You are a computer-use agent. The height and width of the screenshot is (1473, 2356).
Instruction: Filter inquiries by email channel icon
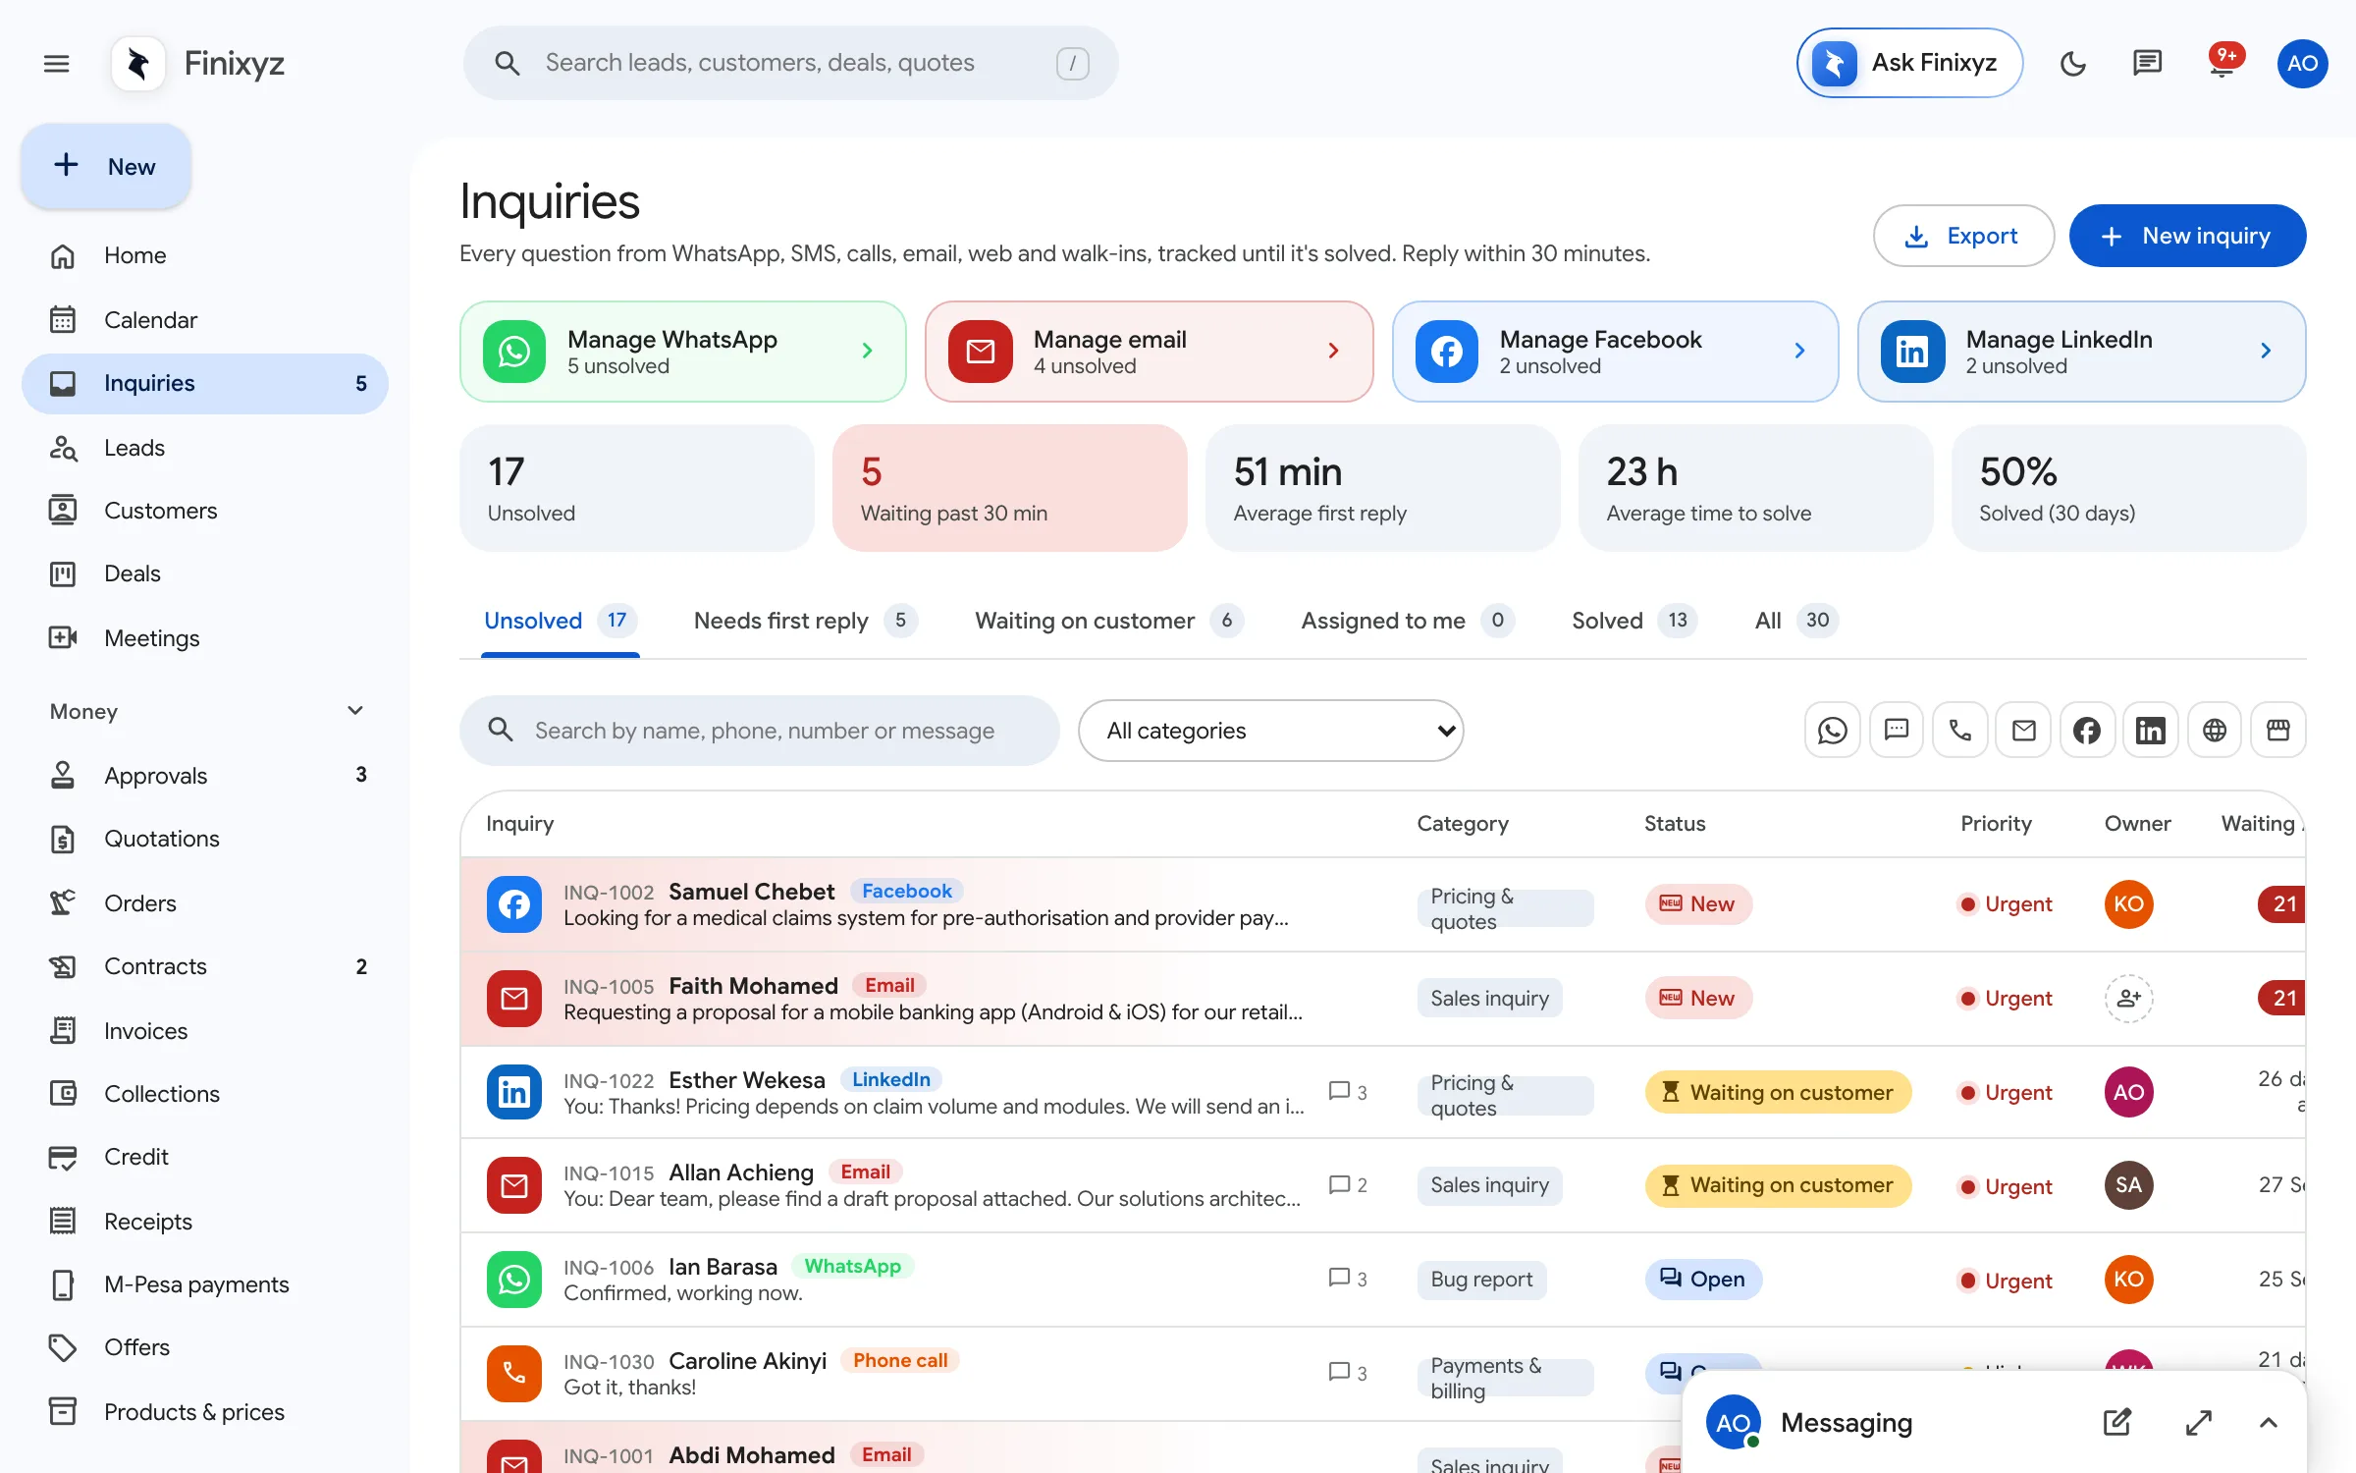2023,731
